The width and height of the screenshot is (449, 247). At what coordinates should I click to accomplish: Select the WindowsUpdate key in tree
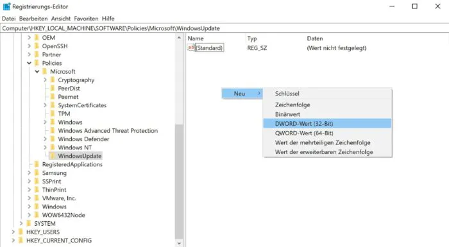[x=80, y=156]
